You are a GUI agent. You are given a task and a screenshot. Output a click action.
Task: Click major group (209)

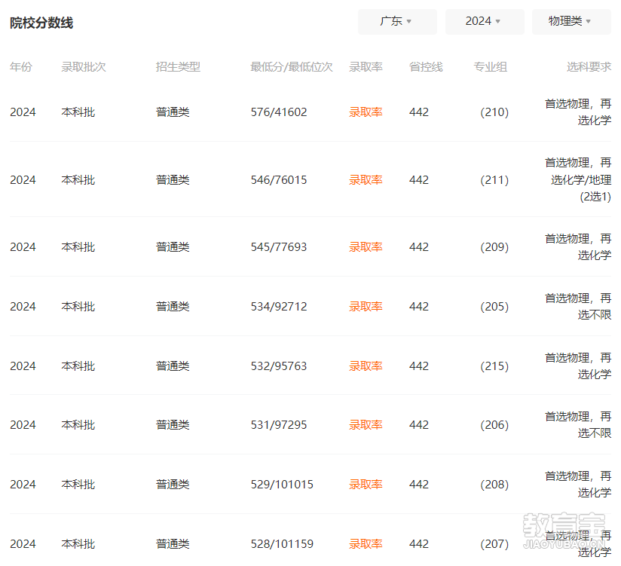pyautogui.click(x=494, y=247)
